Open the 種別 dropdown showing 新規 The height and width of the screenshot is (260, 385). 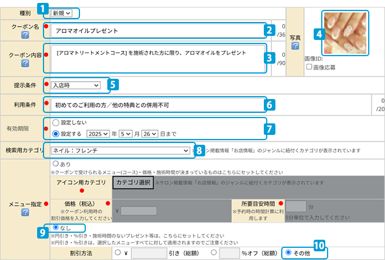click(x=62, y=12)
